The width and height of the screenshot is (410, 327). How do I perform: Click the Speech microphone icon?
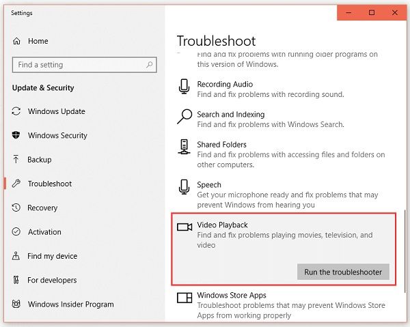tap(184, 187)
